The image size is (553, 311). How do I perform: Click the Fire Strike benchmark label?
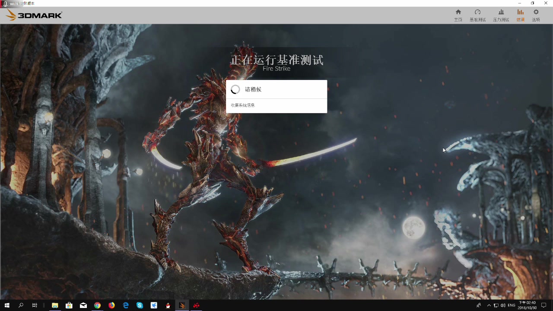point(276,69)
